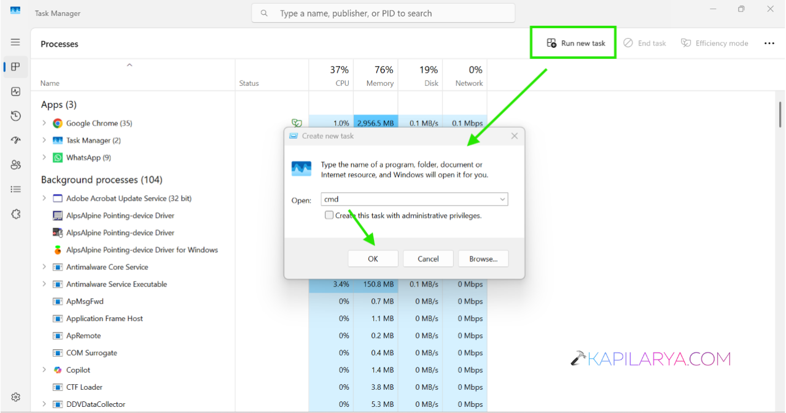The width and height of the screenshot is (786, 413).
Task: Click the Copilot process icon
Action: click(58, 370)
